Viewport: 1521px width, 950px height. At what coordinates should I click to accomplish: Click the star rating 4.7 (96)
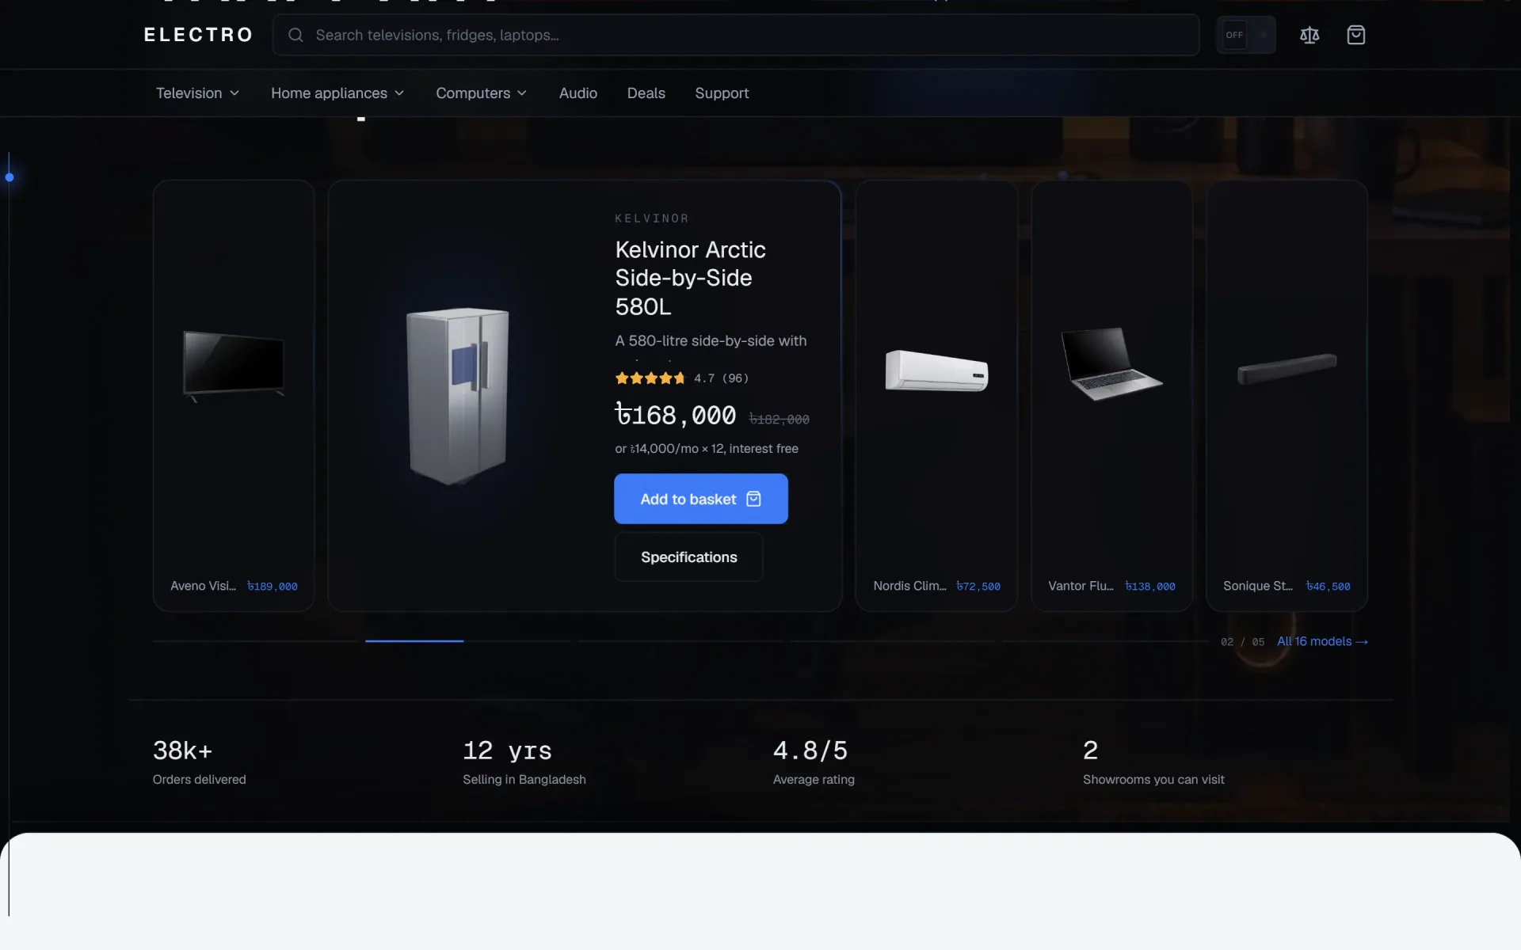681,378
